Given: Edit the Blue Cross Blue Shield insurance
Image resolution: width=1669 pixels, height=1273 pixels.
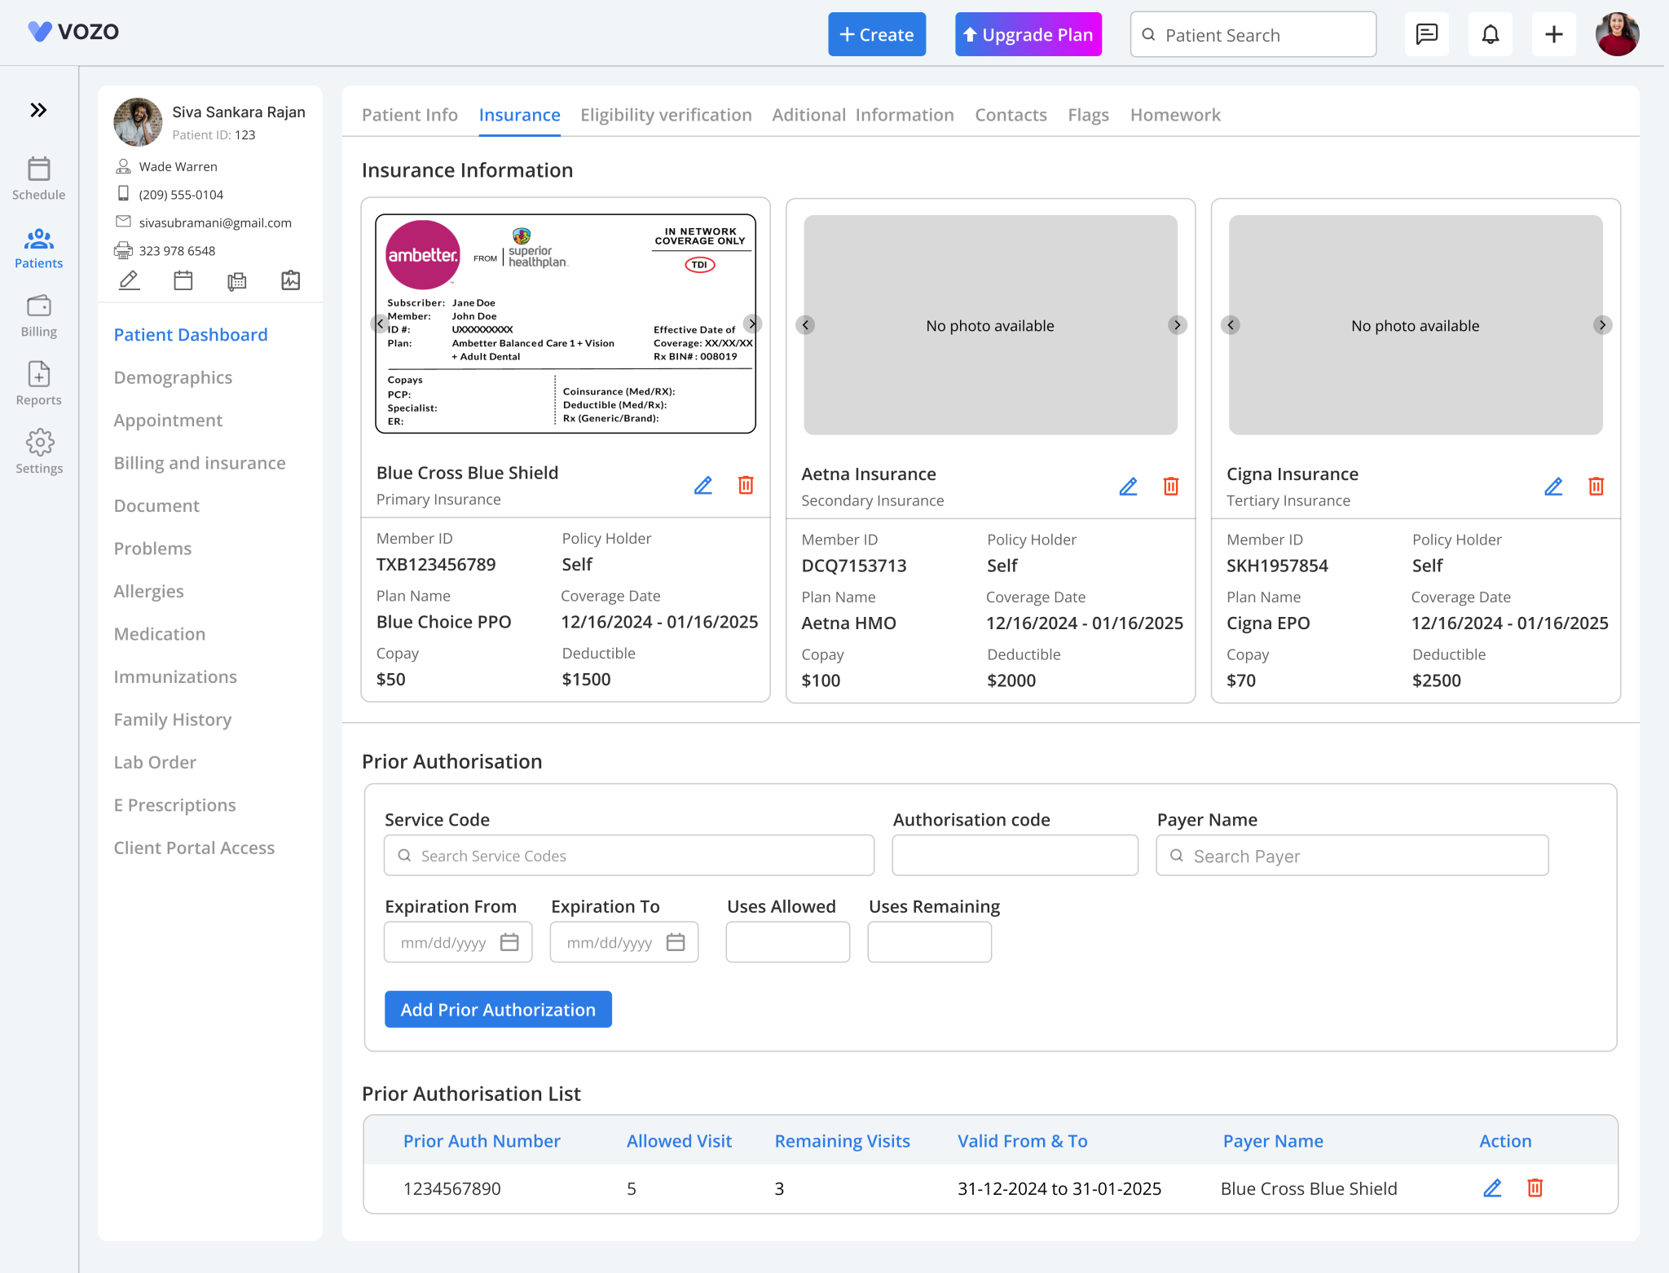Looking at the screenshot, I should pos(703,485).
